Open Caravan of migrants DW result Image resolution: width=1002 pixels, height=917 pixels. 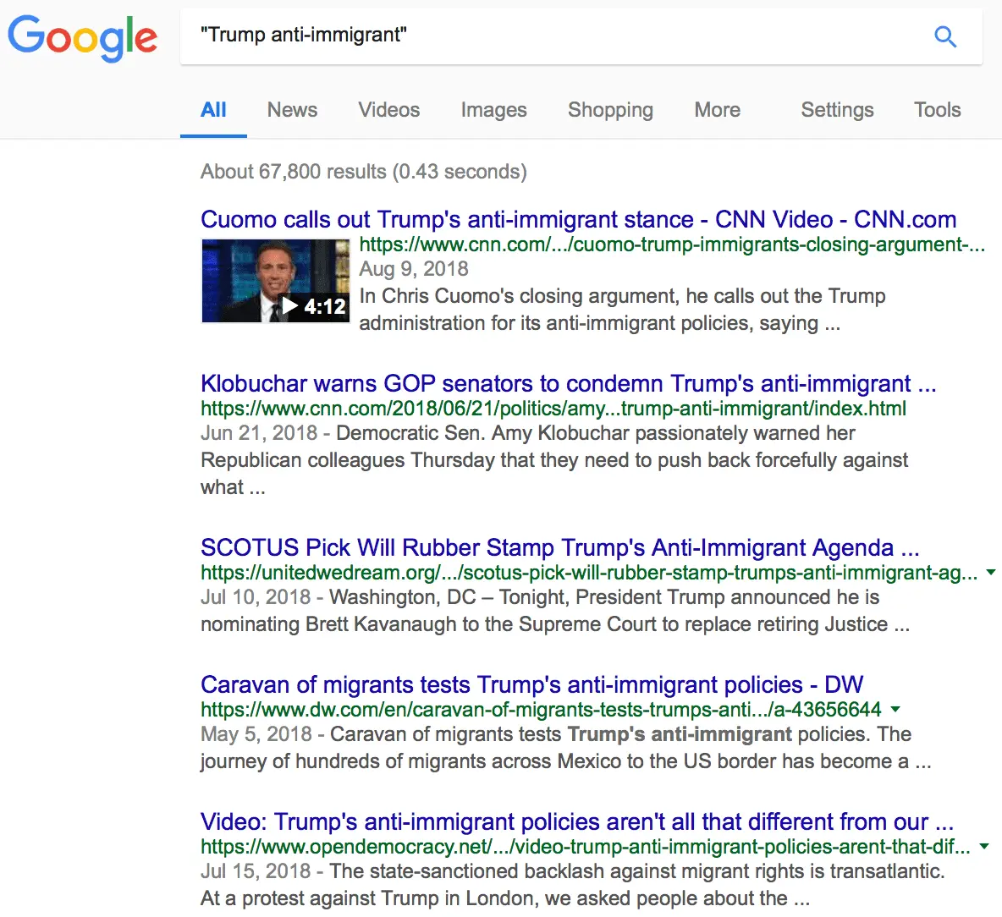click(531, 685)
